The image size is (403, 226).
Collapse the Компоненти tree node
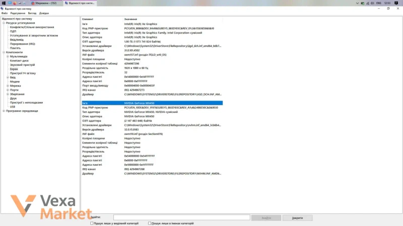coord(4,52)
